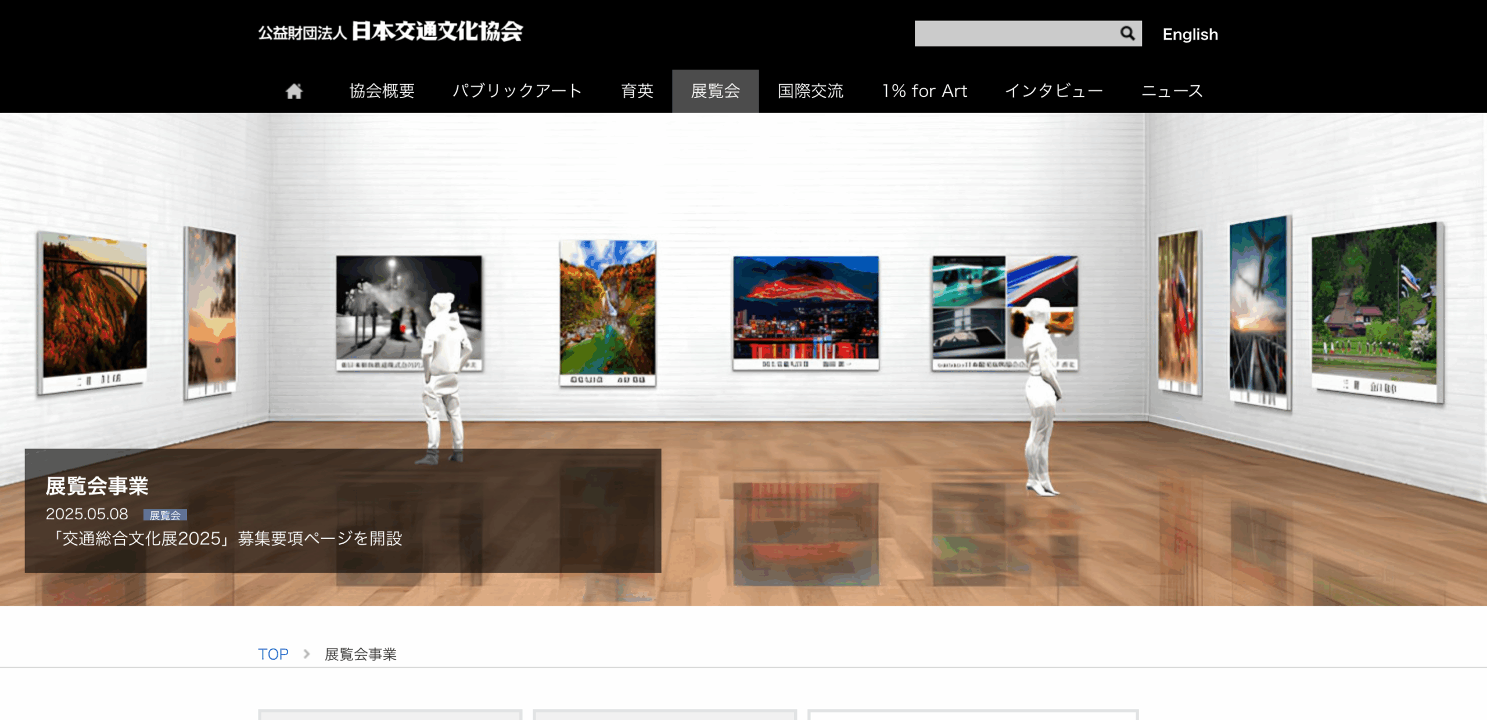
Task: Click the autumn waterfall painting
Action: point(608,313)
